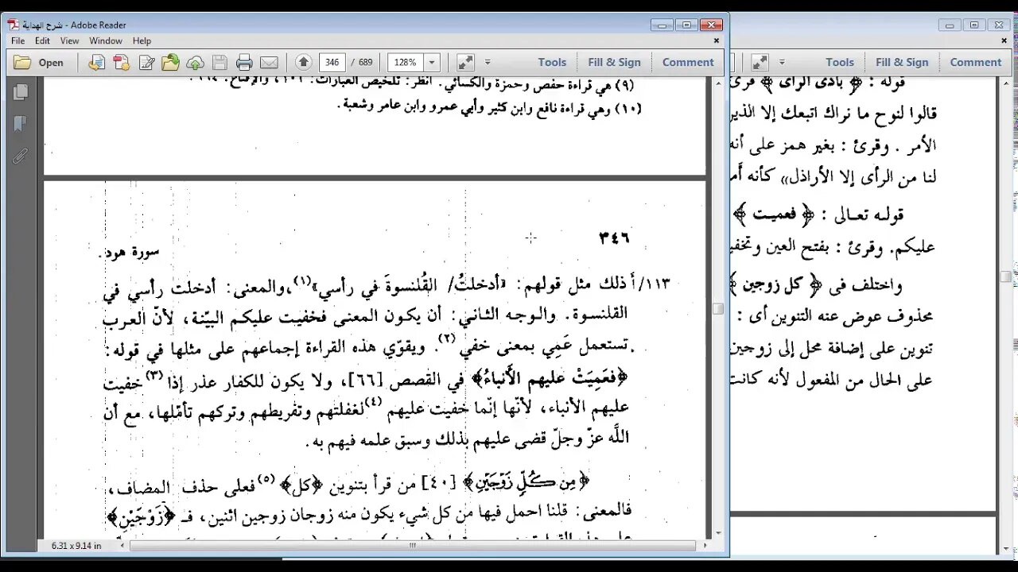The height and width of the screenshot is (572, 1018).
Task: Open the Comment pane in front window
Action: tap(688, 63)
